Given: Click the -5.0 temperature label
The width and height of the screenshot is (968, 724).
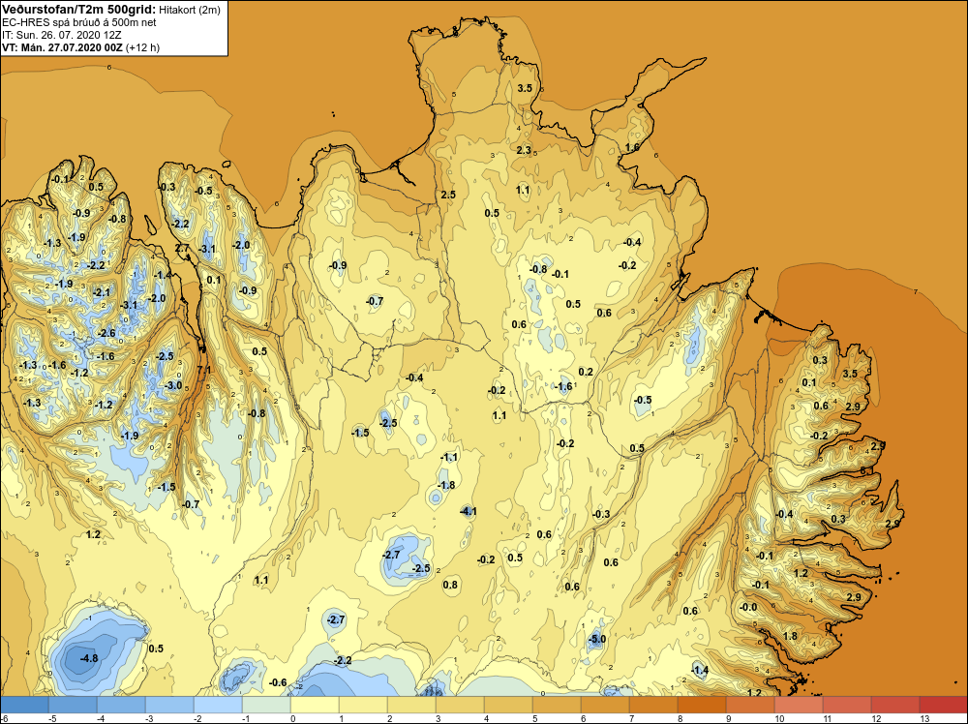Looking at the screenshot, I should pyautogui.click(x=597, y=639).
